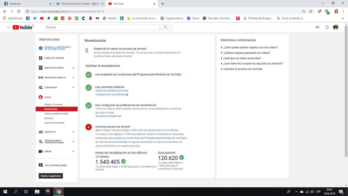This screenshot has height=196, width=348.
Task: Open a new browser tab
Action: (163, 3)
